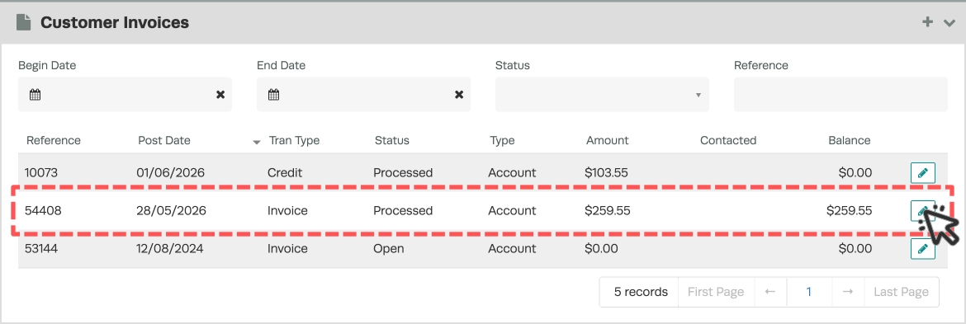Collapse the Customer Invoices panel chevron

(x=949, y=23)
